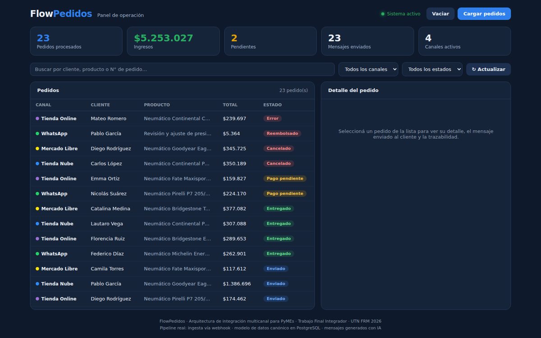
Task: Click Neumático Pirelli P7 205/… for Nicolás Suárez
Action: 178,194
